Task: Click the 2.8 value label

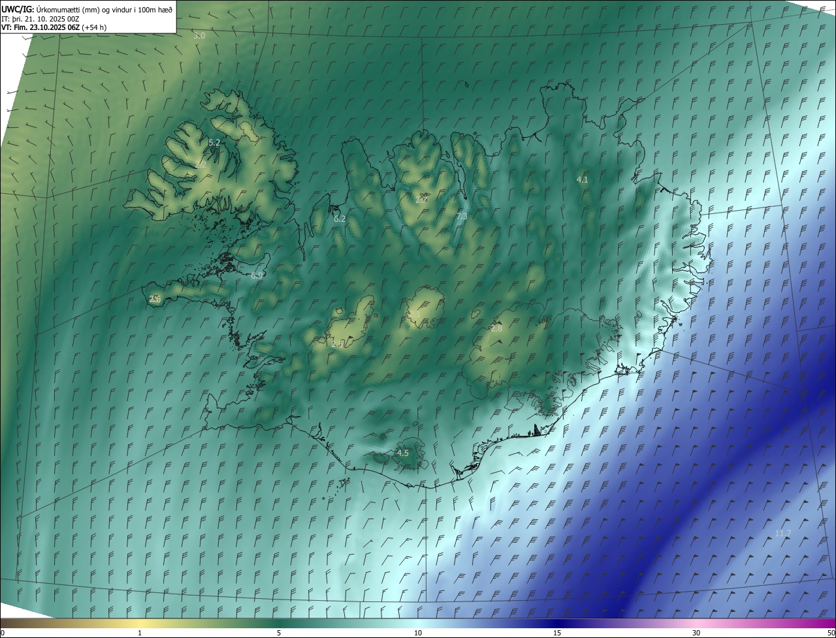Action: tap(496, 329)
